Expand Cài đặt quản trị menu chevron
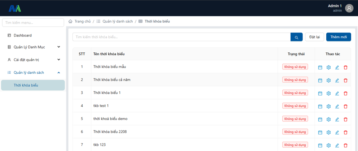Image resolution: width=358 pixels, height=151 pixels. [x=59, y=60]
